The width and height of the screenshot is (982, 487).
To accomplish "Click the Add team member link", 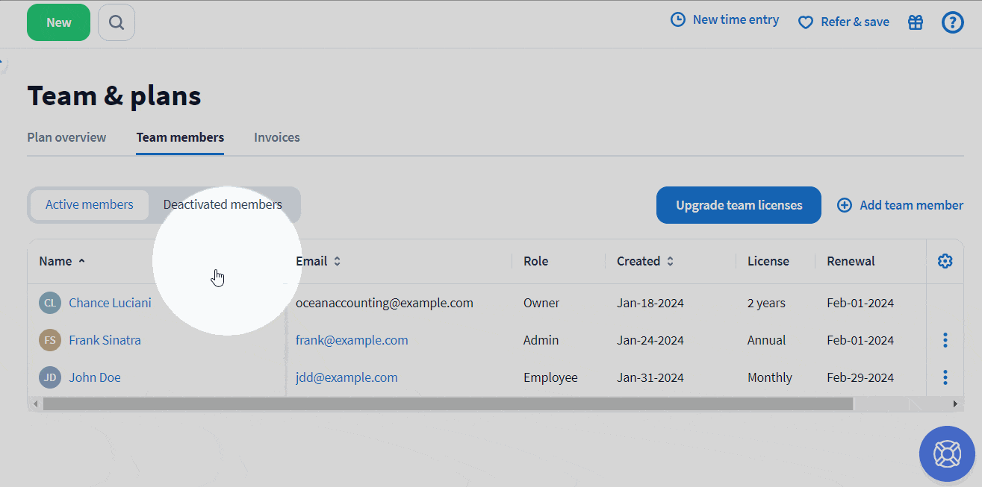I will [900, 205].
